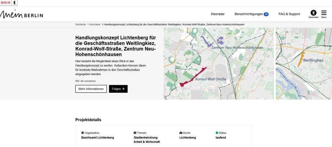The width and height of the screenshot is (332, 147).
Task: Click the notifications count badge 29
Action: coord(266,14)
